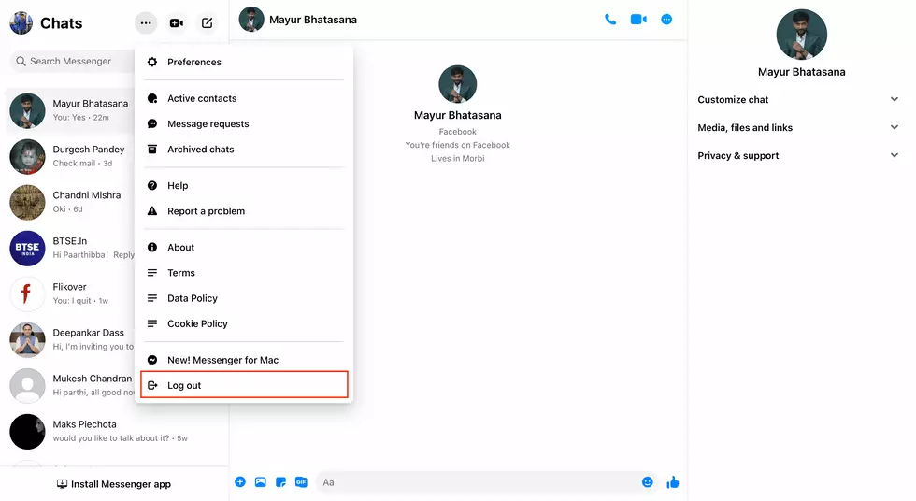Create a new video room
Viewport: 916px width, 501px height.
[x=177, y=23]
